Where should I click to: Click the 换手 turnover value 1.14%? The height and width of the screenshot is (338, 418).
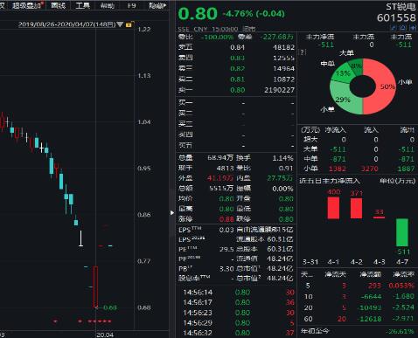(x=282, y=158)
